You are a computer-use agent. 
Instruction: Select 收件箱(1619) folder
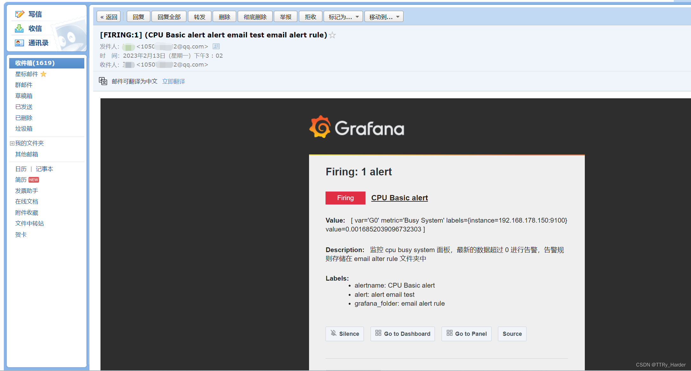tap(47, 63)
